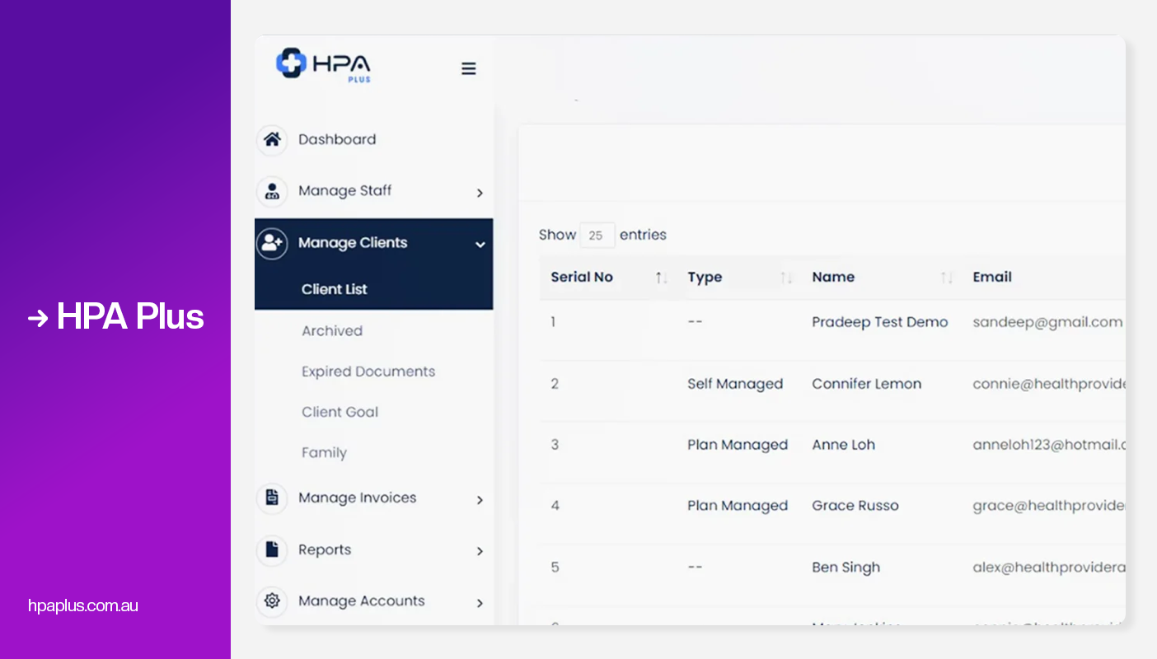Click Plan Managed cell for Grace Russo

pos(738,506)
